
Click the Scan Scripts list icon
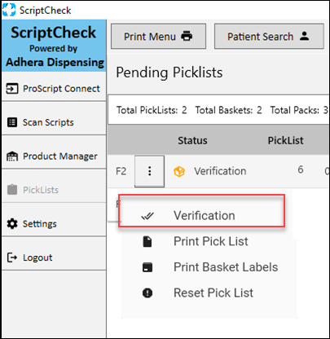12,122
